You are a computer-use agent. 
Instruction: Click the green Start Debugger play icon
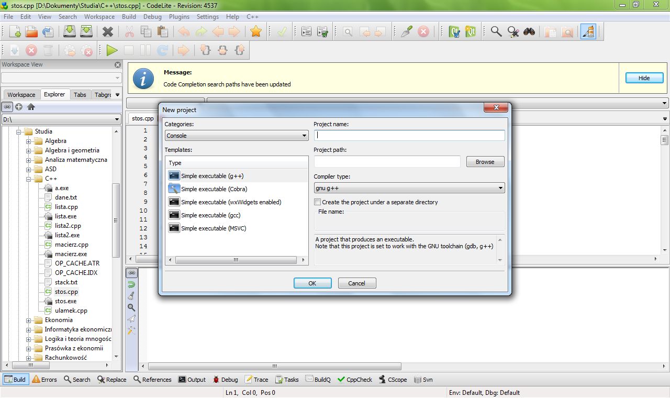(x=112, y=51)
